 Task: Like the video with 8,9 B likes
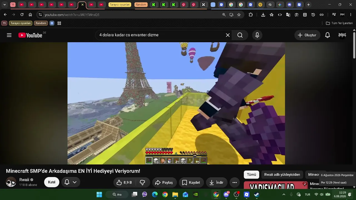point(124,182)
